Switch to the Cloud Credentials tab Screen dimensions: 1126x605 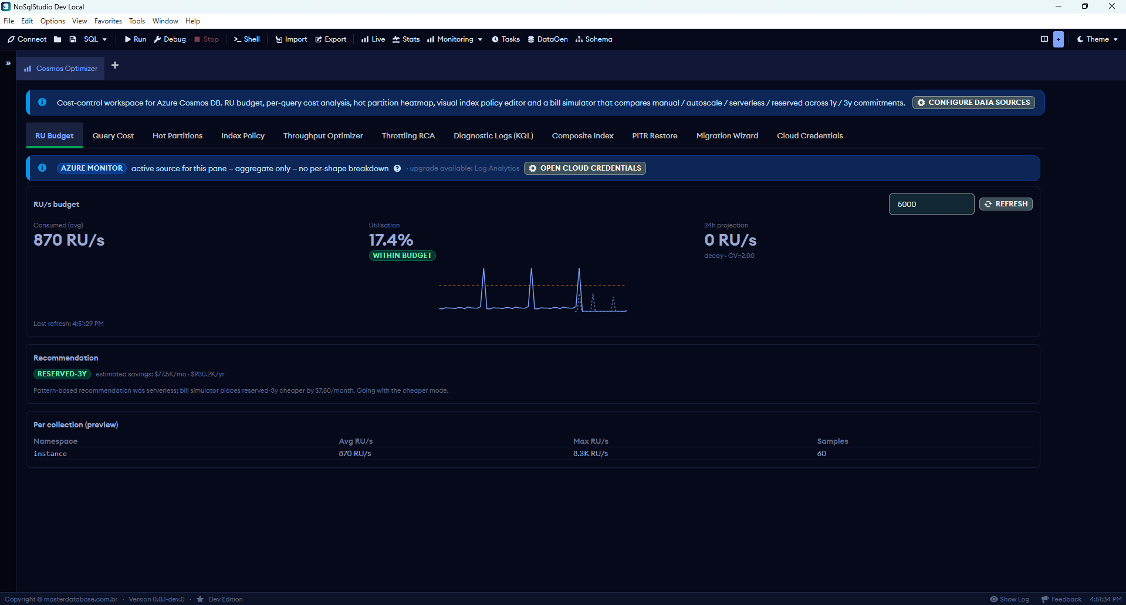coord(810,135)
